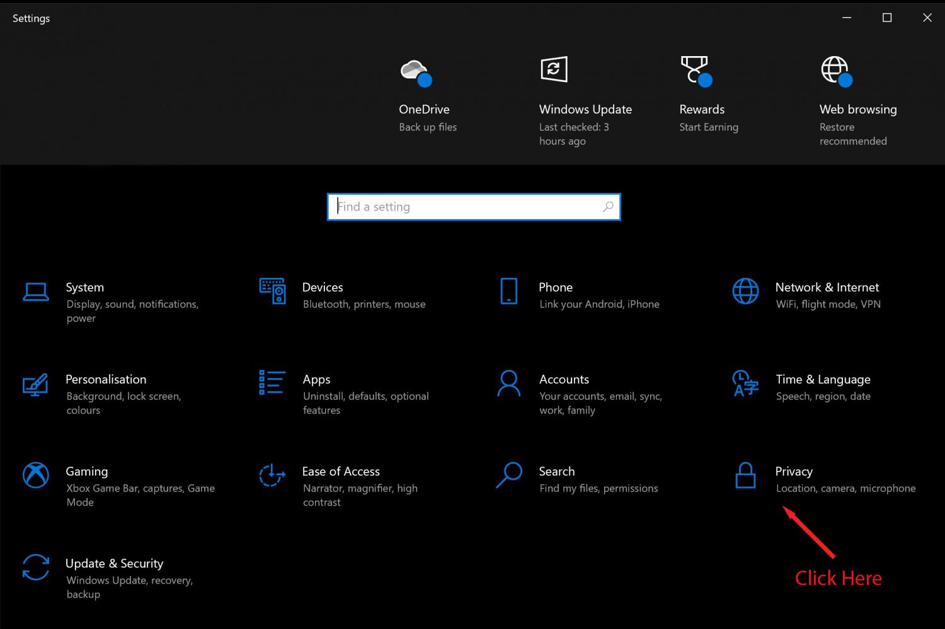Select the Gaming Xbox icon
Screen dimensions: 945x629
coord(36,475)
